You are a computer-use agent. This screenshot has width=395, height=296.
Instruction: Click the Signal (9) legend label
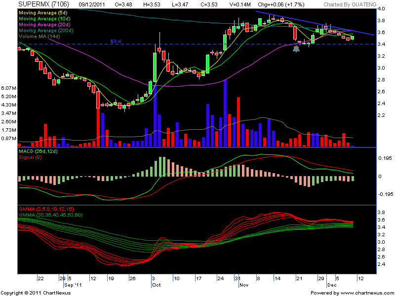[x=31, y=157]
